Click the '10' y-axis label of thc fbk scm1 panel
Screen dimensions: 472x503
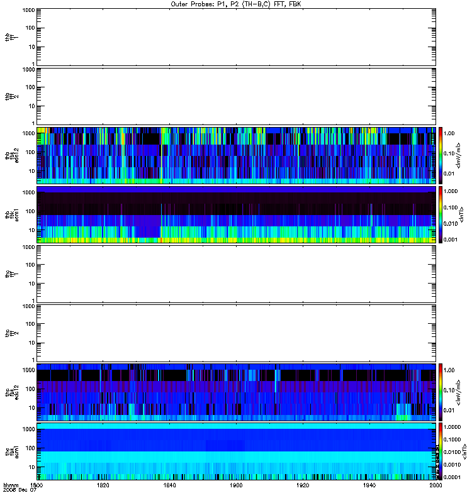(32, 467)
